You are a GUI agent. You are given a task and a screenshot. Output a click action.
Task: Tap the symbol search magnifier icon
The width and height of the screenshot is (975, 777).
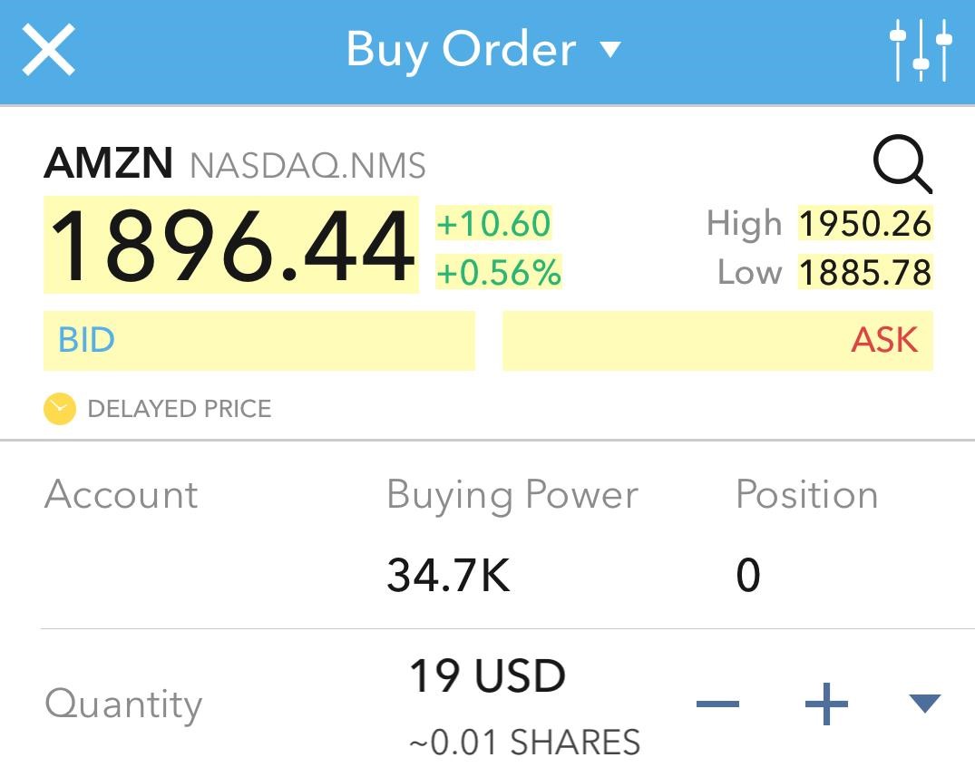coord(902,166)
